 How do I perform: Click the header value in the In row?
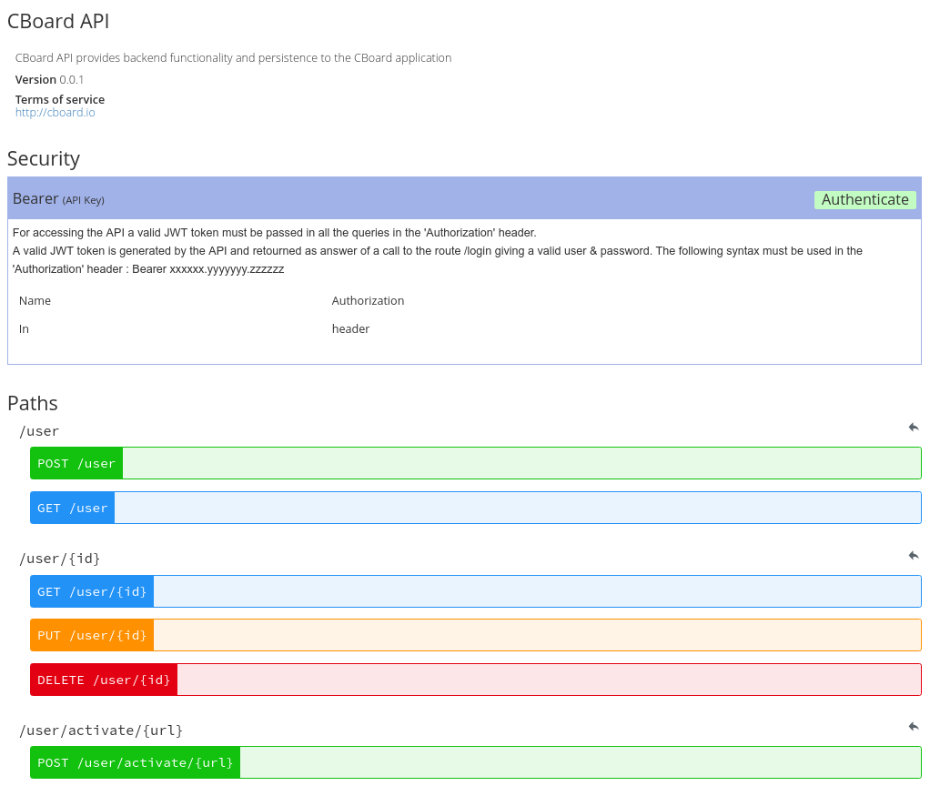(350, 328)
